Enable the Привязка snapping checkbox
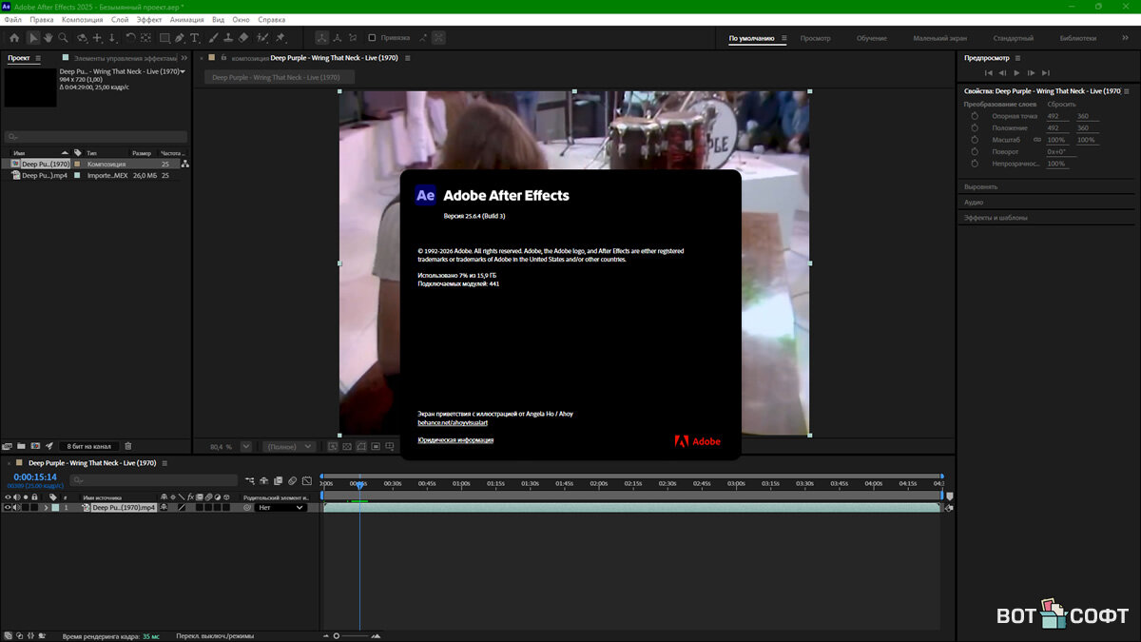Screen dimensions: 1141x642 point(373,38)
